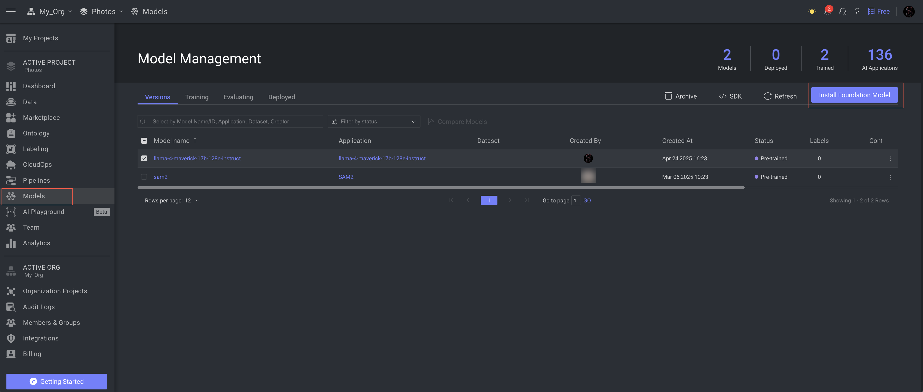Click the GO page link

587,200
